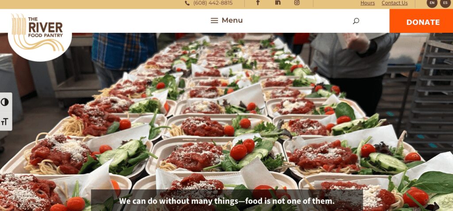Open the Instagram icon link
The width and height of the screenshot is (453, 211).
[x=297, y=3]
